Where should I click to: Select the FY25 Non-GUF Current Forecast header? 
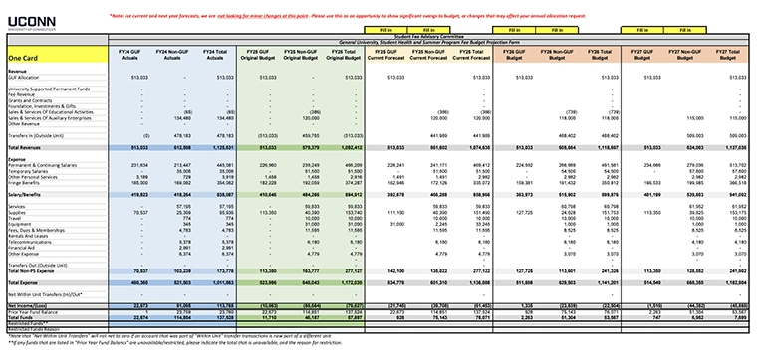(428, 54)
